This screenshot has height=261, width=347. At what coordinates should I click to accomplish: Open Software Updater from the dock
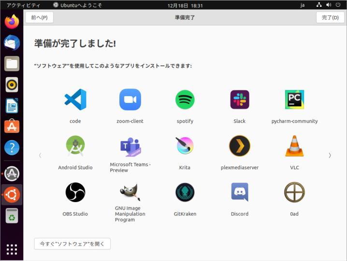pos(12,174)
